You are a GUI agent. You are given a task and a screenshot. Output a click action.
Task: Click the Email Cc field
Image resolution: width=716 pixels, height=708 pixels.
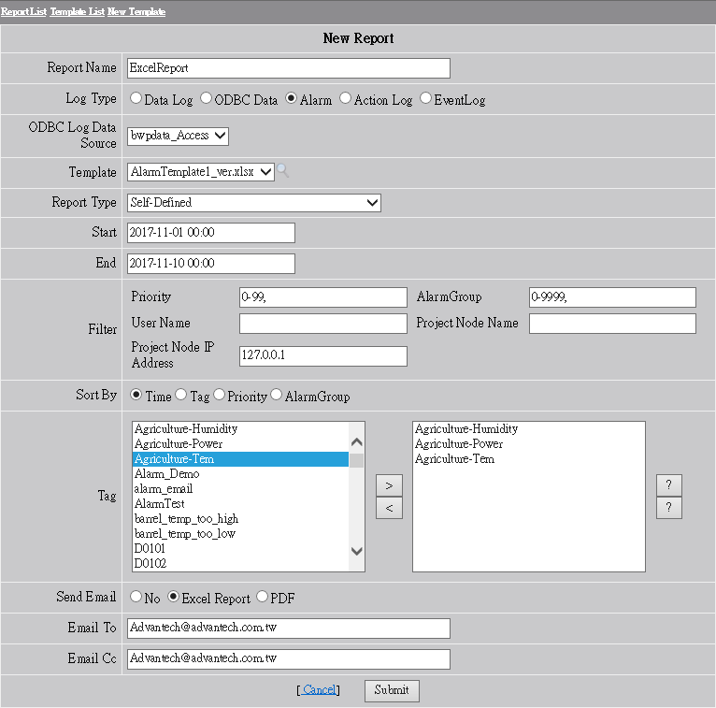click(289, 659)
